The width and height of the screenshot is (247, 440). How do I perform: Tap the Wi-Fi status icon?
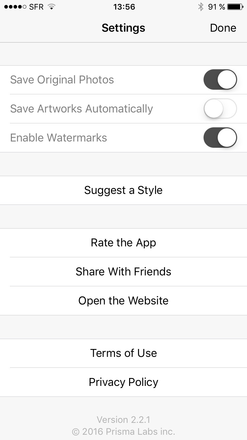click(x=51, y=7)
